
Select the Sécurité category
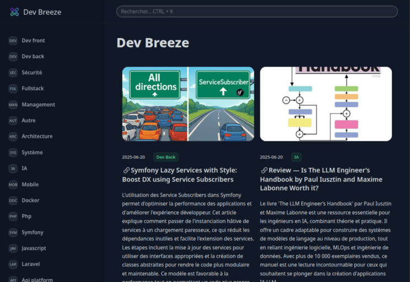point(31,73)
